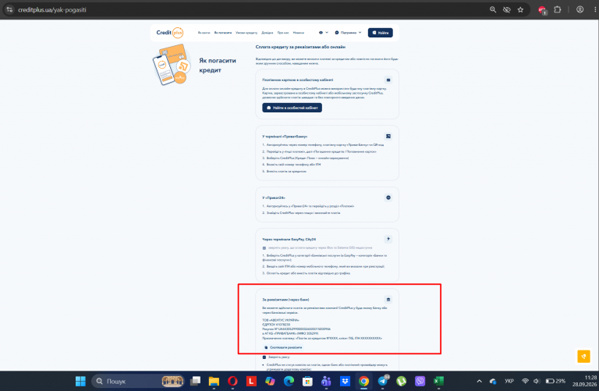Click the browser zoom magnifier icon
This screenshot has height=391, width=599.
pos(493,9)
